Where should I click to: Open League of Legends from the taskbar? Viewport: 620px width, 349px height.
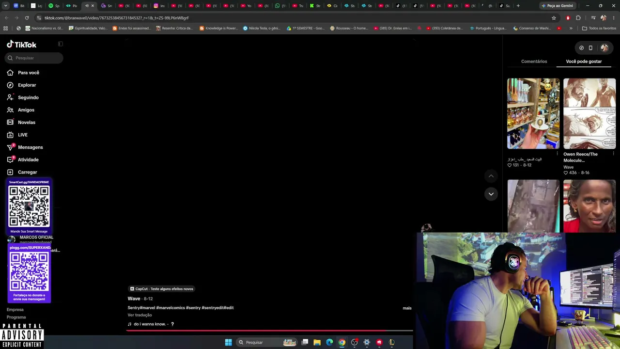tap(391, 342)
